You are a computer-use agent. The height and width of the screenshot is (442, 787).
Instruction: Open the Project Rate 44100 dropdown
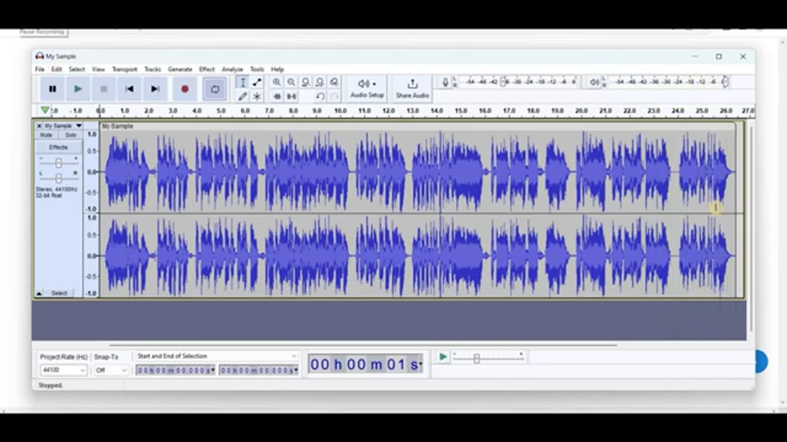(x=63, y=370)
